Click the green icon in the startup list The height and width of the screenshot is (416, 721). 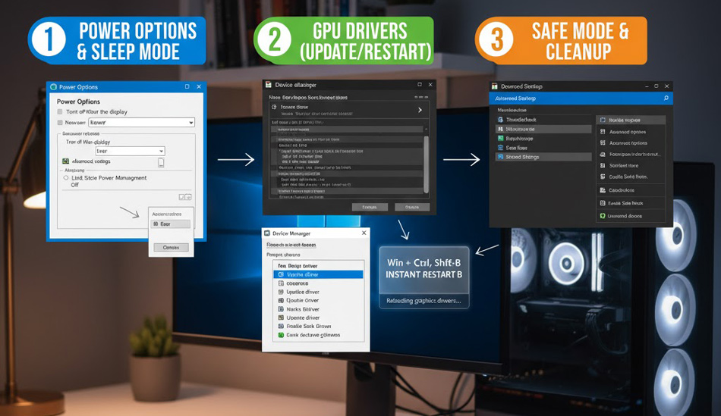500,139
